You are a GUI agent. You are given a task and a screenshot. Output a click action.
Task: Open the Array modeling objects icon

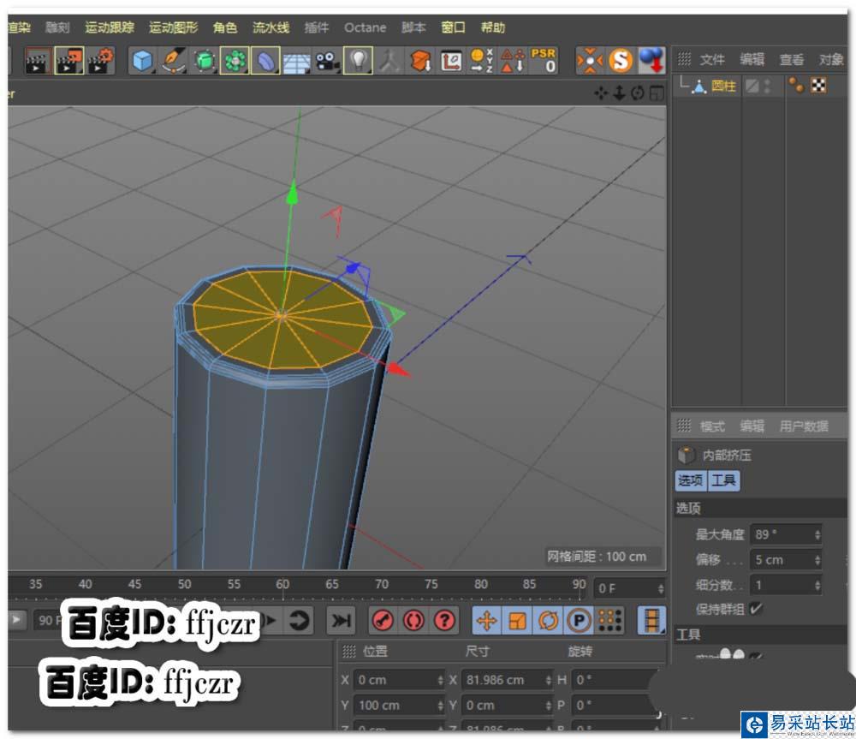235,61
